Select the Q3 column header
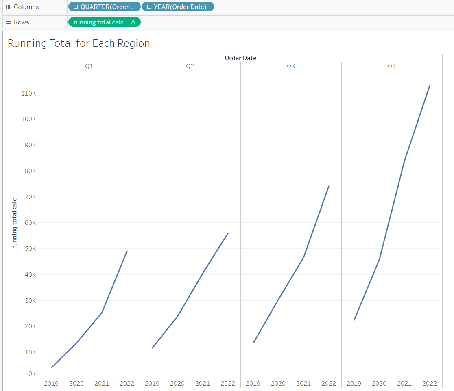 [291, 66]
